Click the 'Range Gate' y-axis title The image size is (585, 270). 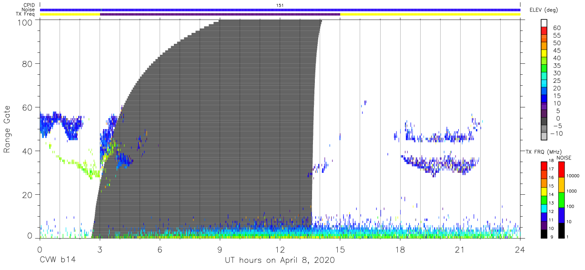click(x=7, y=130)
